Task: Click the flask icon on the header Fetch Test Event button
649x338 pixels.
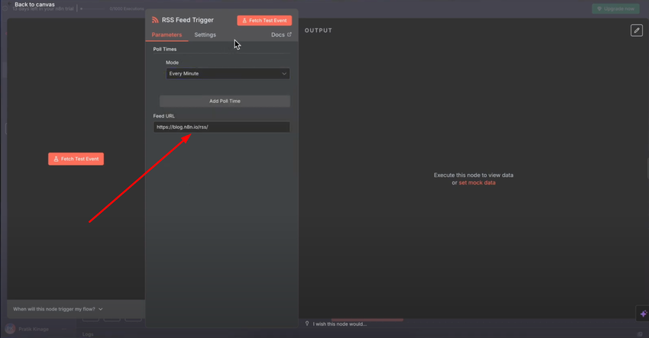Action: (244, 21)
